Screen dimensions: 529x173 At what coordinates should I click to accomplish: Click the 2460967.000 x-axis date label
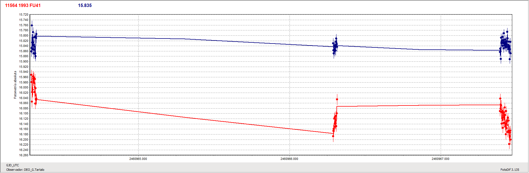[x=440, y=159]
